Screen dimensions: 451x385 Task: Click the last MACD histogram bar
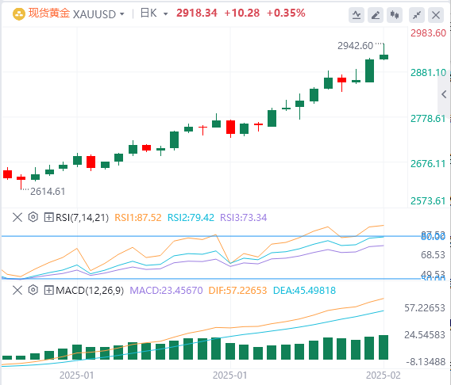pos(384,347)
